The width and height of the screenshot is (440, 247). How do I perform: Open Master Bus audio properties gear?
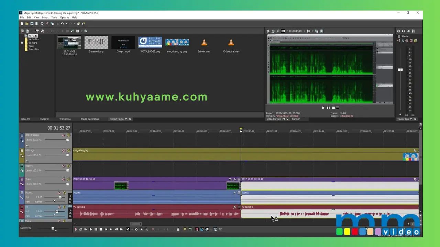click(398, 31)
